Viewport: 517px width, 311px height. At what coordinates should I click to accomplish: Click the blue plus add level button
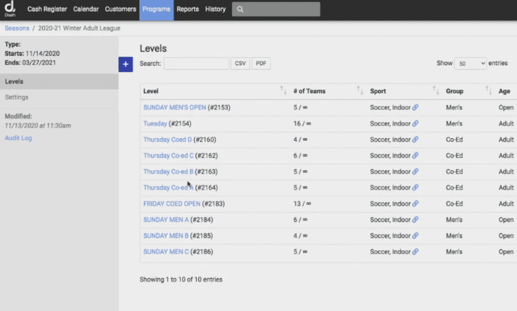tap(126, 64)
